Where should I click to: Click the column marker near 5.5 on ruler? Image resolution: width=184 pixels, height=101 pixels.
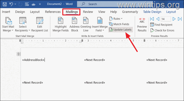click(144, 41)
